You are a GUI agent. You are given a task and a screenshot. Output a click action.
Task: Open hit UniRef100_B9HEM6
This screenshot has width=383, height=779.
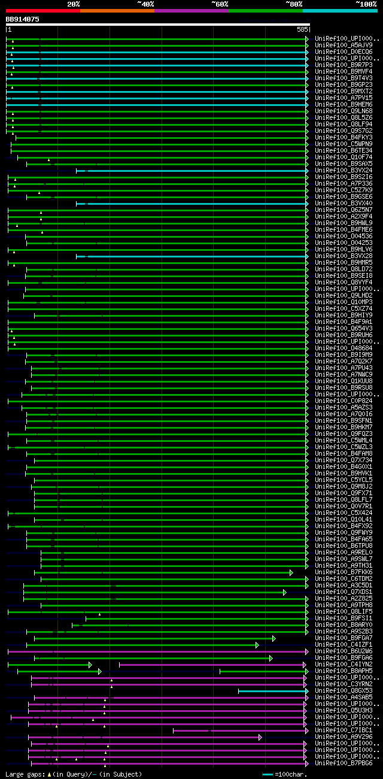pyautogui.click(x=344, y=104)
